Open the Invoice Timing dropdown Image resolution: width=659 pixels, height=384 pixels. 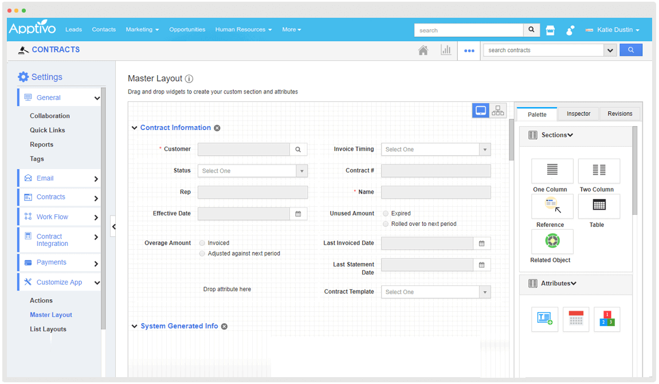(436, 150)
